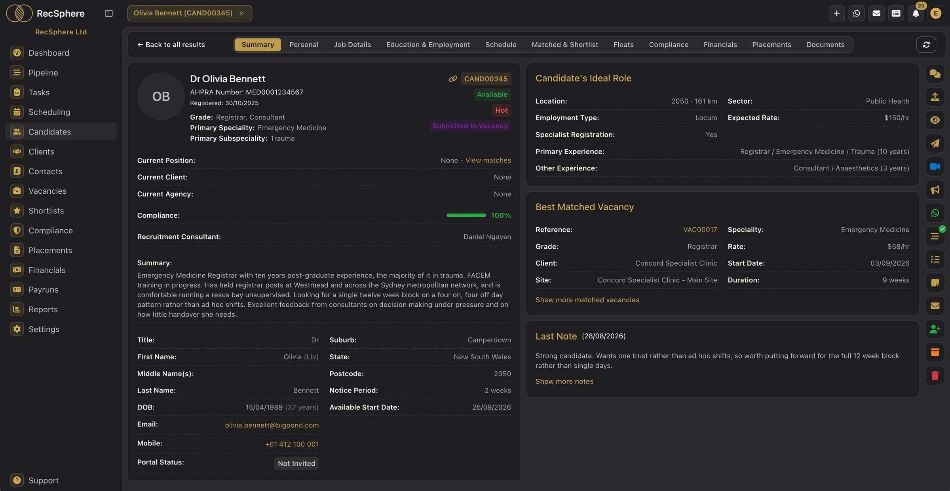Open the Education & Employment tab
The image size is (950, 491).
click(428, 45)
